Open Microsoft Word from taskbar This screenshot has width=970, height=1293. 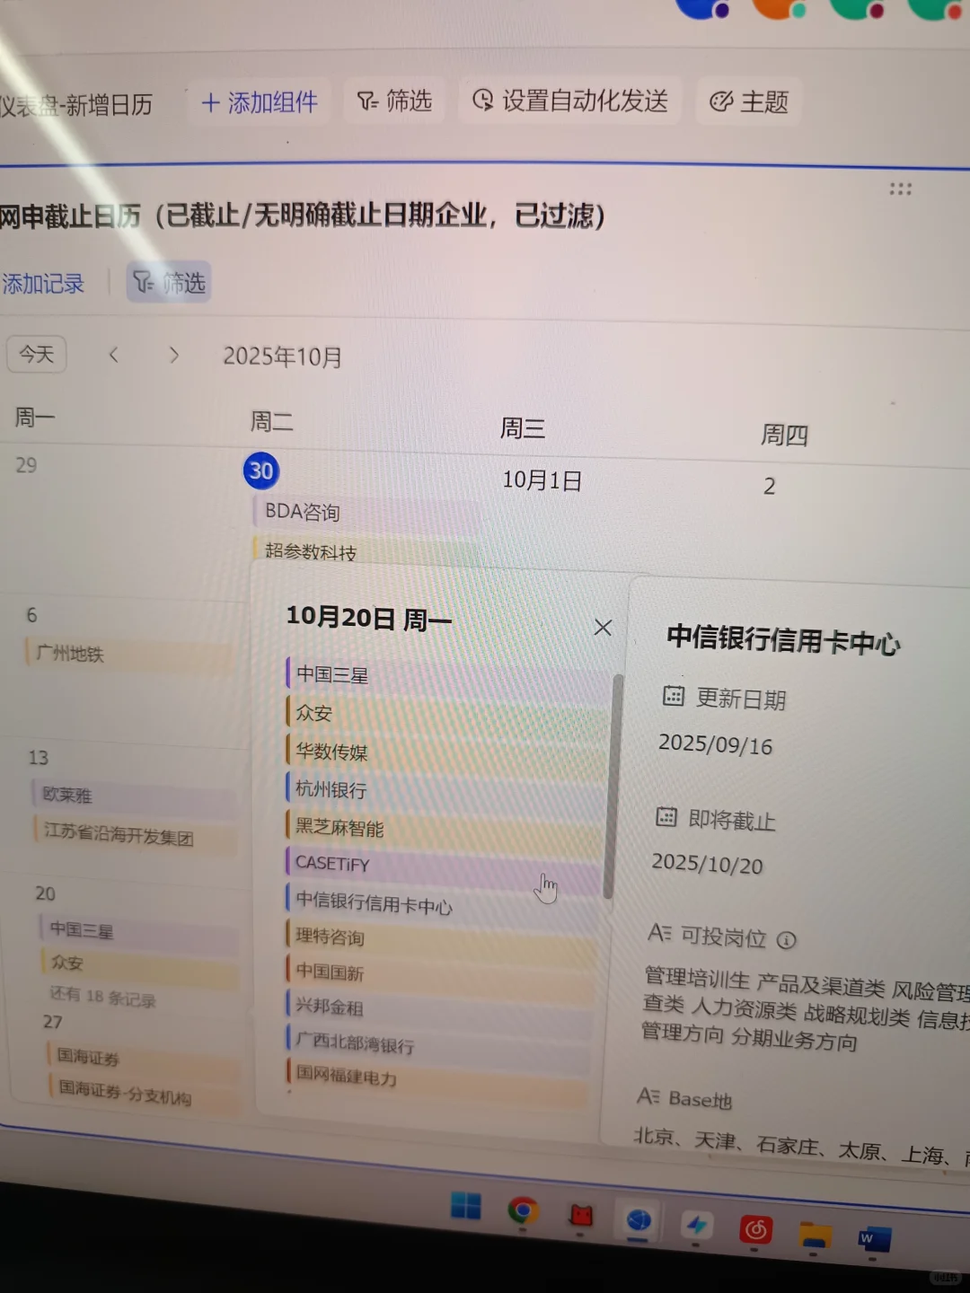[x=873, y=1240]
